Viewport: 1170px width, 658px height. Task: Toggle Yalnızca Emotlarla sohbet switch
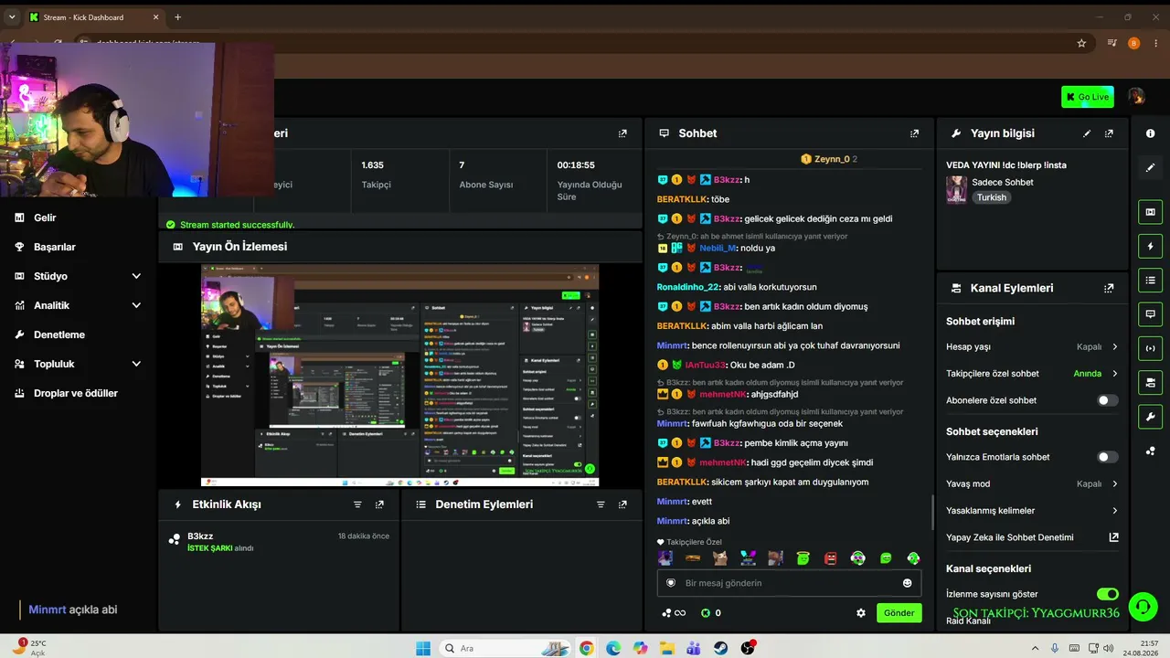[x=1107, y=457]
